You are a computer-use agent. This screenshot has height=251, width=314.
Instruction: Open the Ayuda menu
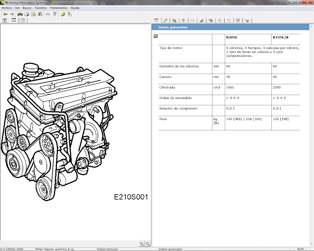75,8
